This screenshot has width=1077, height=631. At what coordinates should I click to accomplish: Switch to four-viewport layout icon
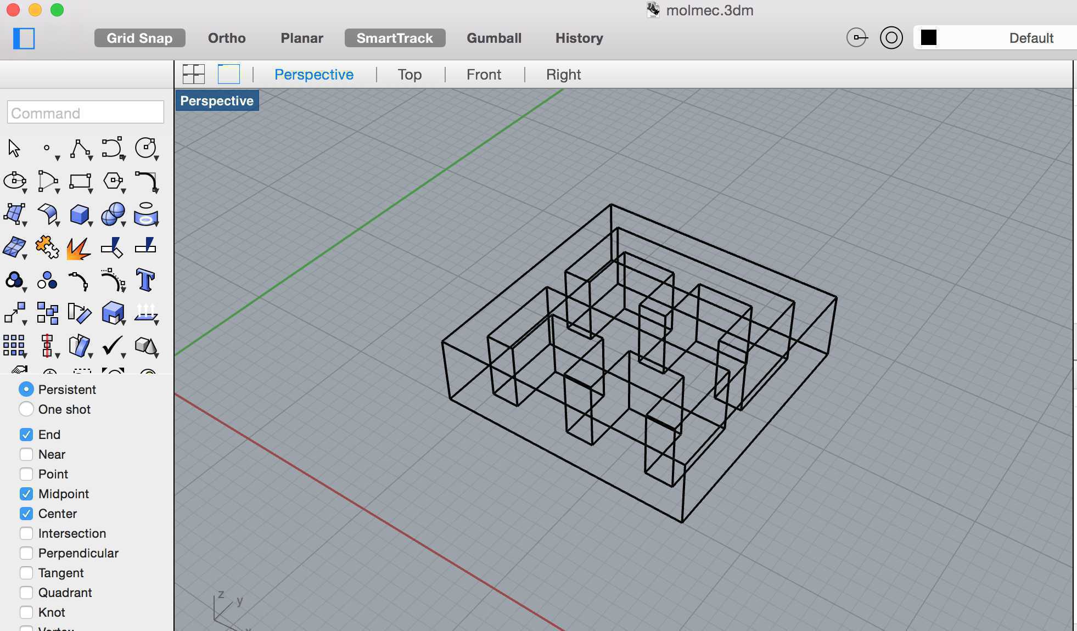[194, 74]
